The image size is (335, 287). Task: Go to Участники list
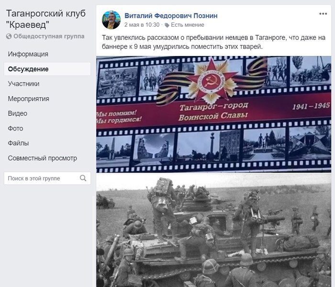click(x=23, y=84)
